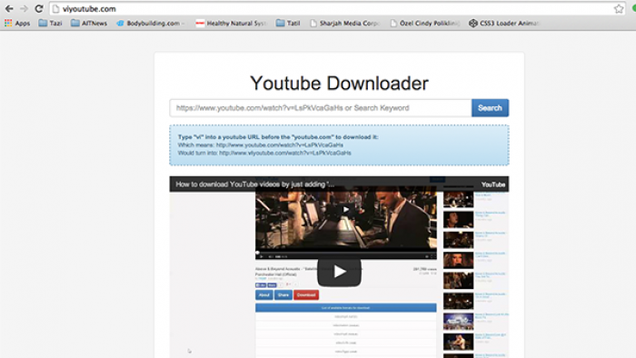
Task: Click the blue Search button
Action: (x=490, y=108)
